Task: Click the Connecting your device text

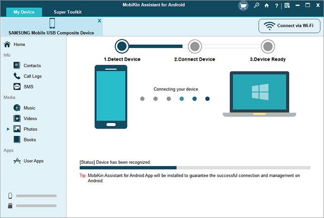Action: click(175, 89)
